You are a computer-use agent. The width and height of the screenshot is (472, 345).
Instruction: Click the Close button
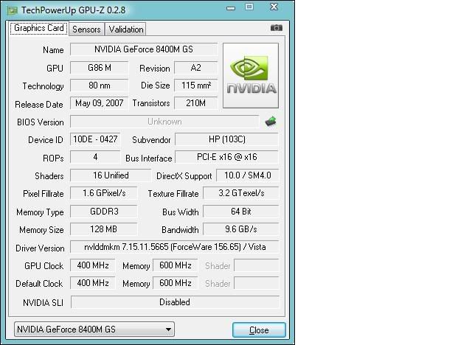(x=259, y=330)
